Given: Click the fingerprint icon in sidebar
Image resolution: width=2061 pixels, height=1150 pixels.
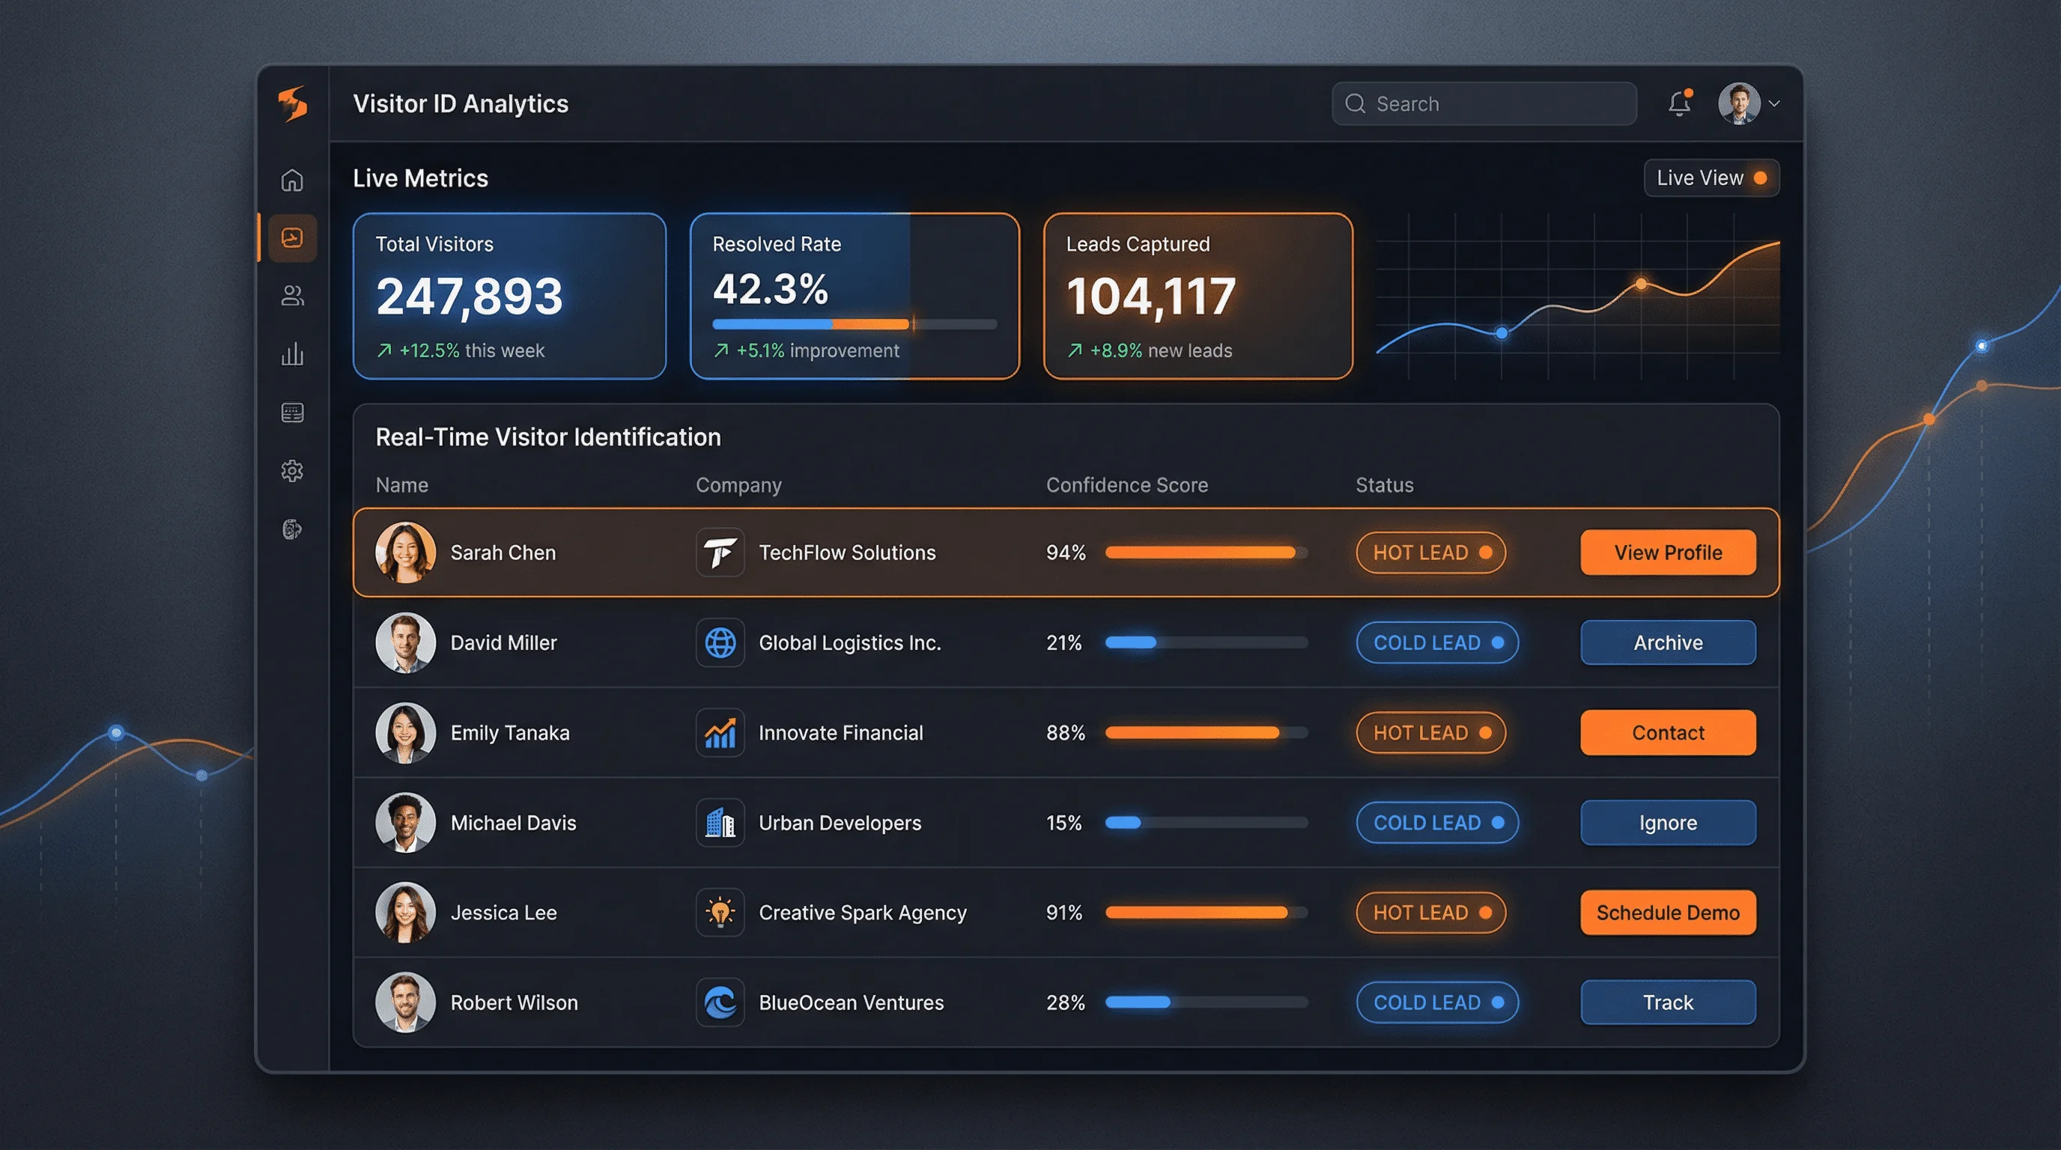Looking at the screenshot, I should coord(292,529).
